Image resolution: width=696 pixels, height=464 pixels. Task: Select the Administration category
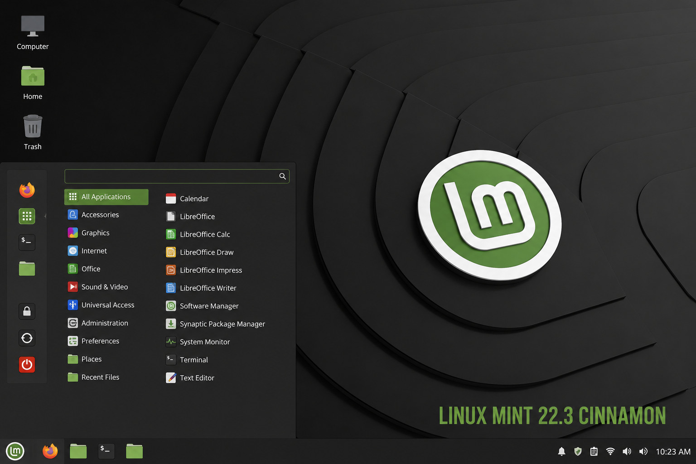[x=106, y=323]
